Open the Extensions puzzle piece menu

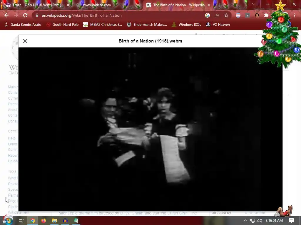266,15
